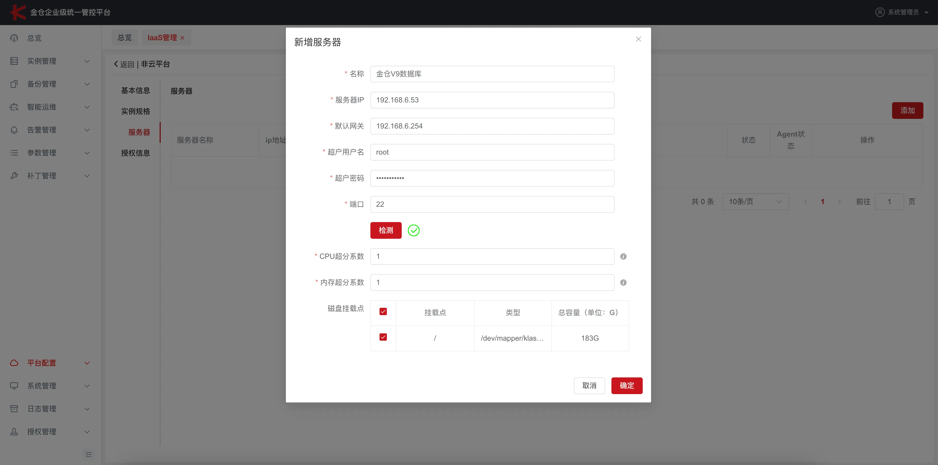This screenshot has width=938, height=465.
Task: Confirm with the 确定 button
Action: (627, 386)
